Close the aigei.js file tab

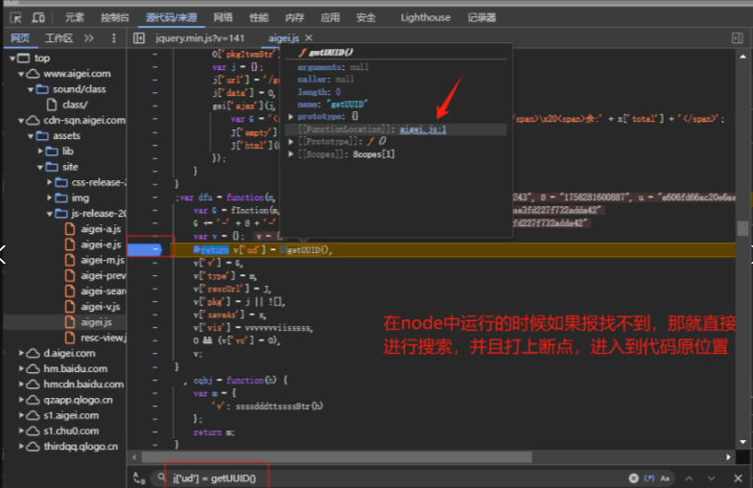309,37
